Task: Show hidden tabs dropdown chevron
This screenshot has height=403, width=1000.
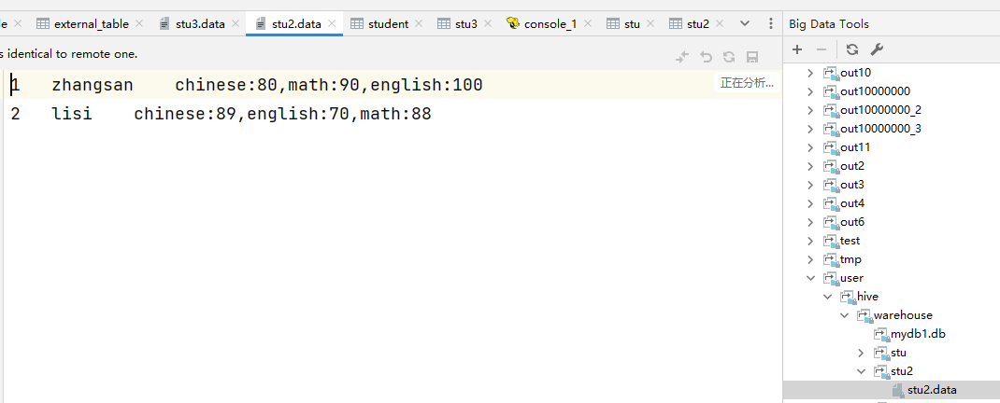Action: pos(745,23)
